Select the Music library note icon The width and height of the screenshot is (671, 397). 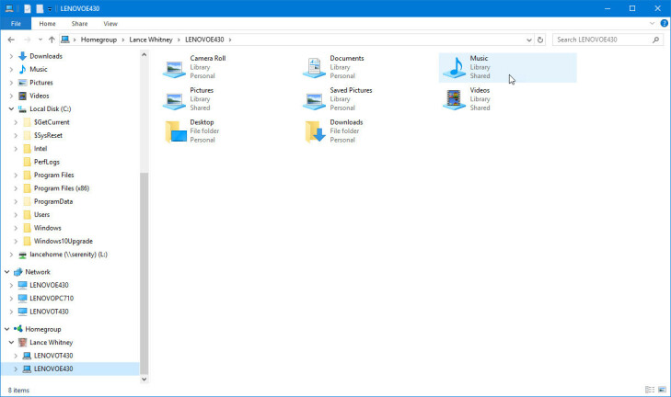pyautogui.click(x=455, y=68)
